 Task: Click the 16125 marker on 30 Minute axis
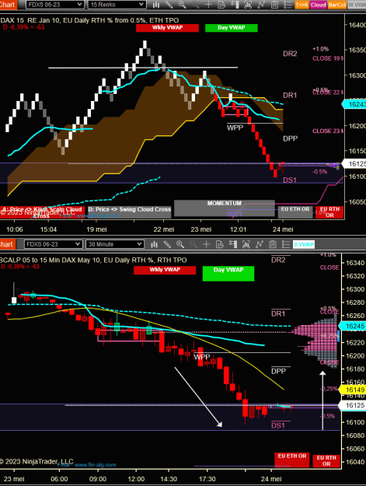coord(353,405)
